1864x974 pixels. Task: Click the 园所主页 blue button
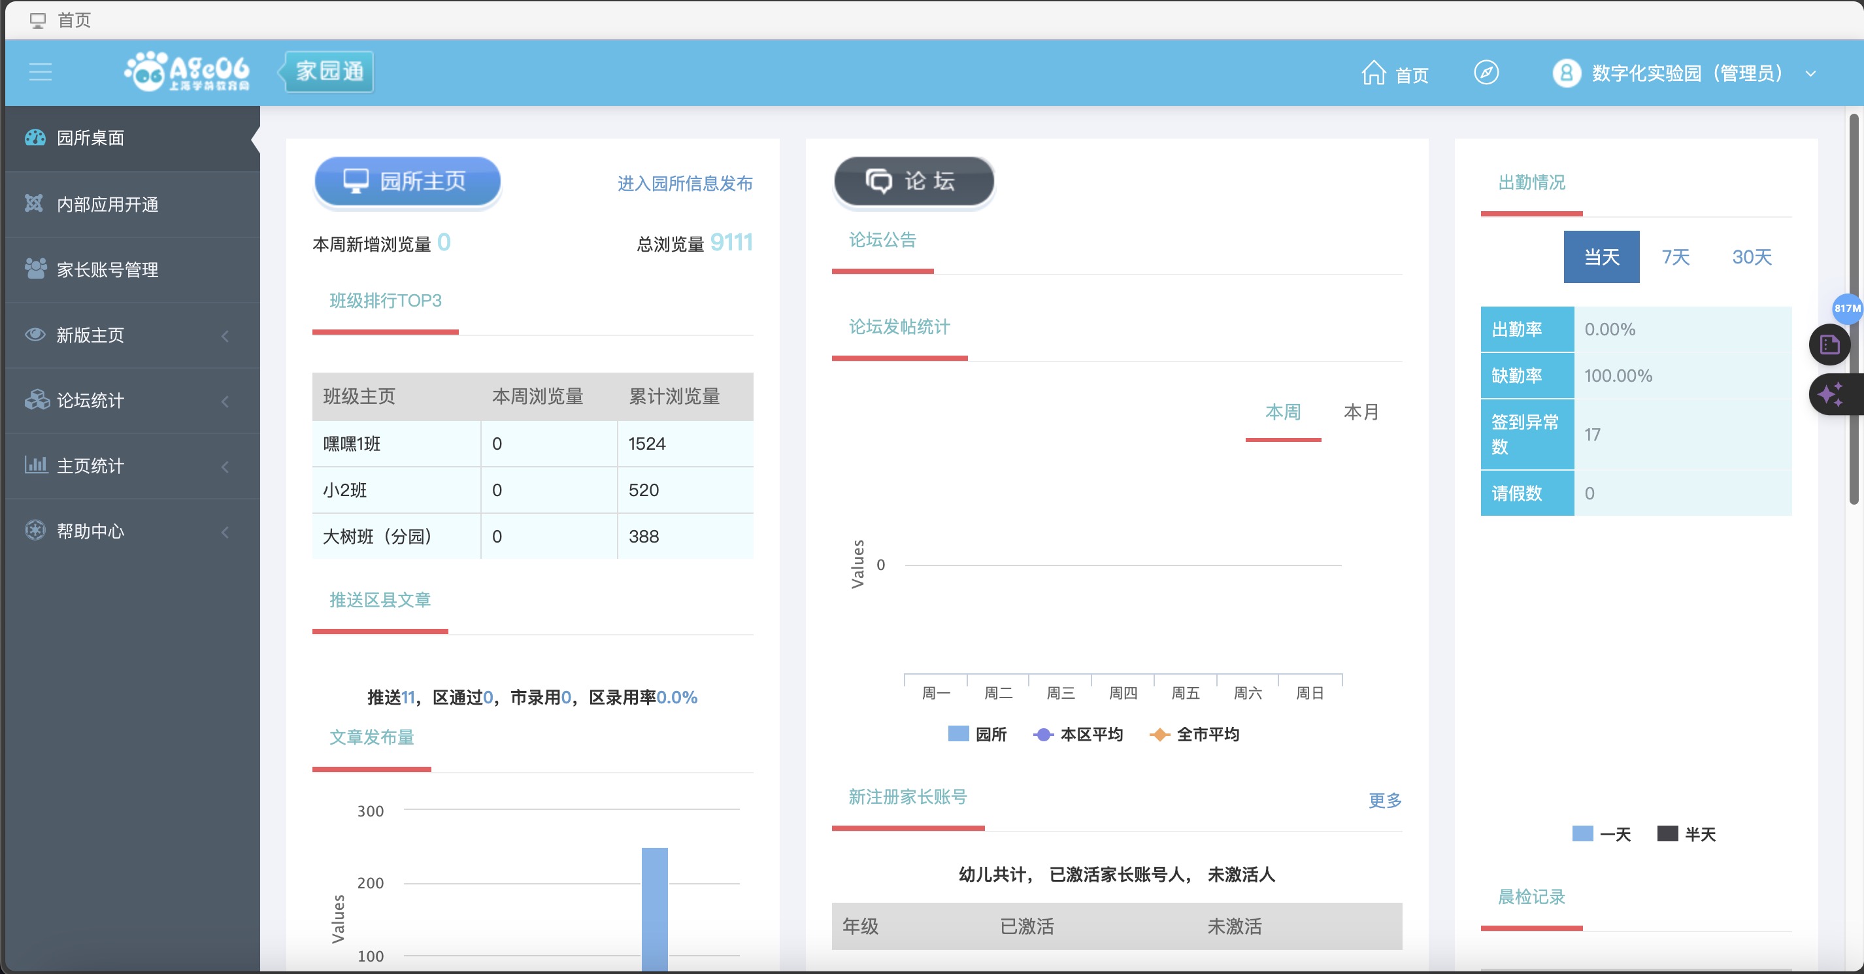[x=407, y=181]
